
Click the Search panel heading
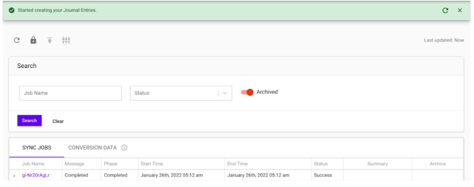[x=27, y=66]
